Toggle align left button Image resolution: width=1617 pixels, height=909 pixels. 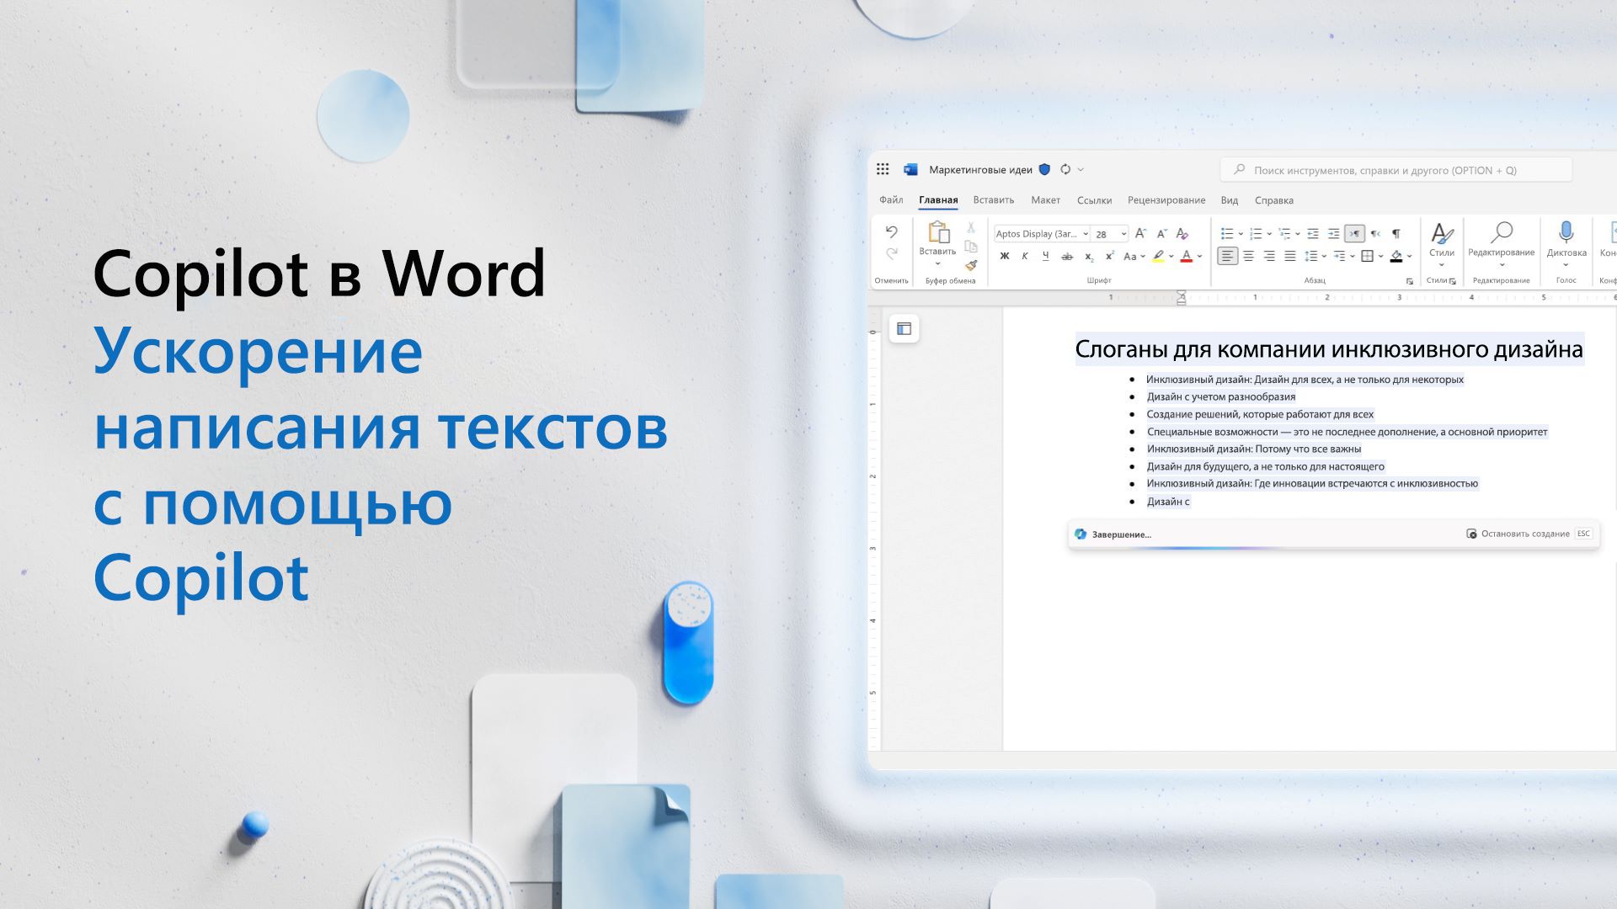(x=1228, y=256)
